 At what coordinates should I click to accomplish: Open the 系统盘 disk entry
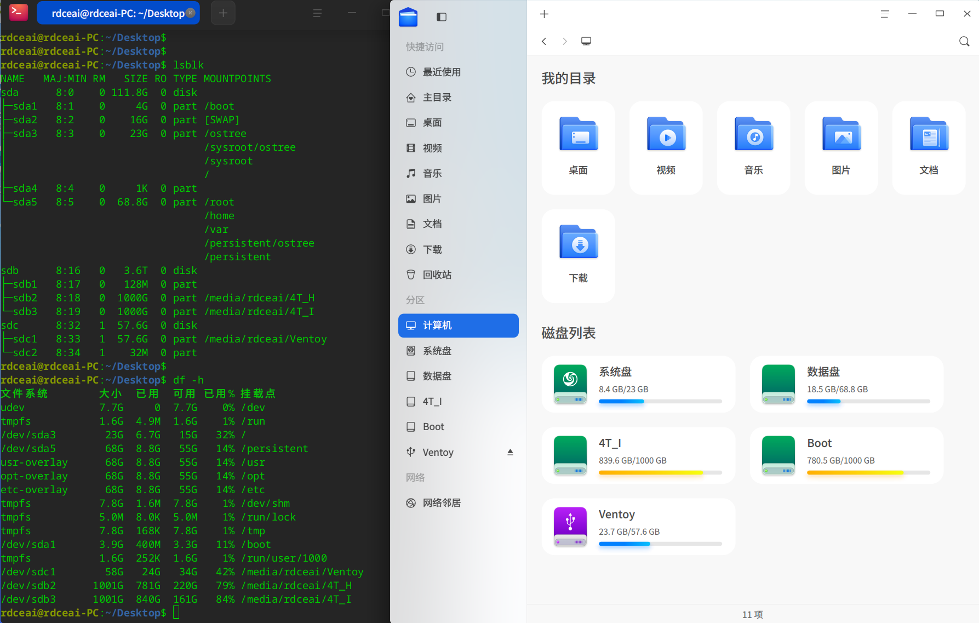pos(638,384)
